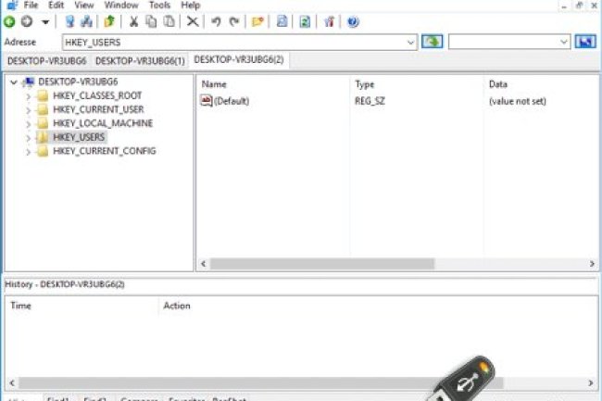Screen dimensions: 602x401
Task: Click the Cut scissors icon in toolbar
Action: click(134, 21)
